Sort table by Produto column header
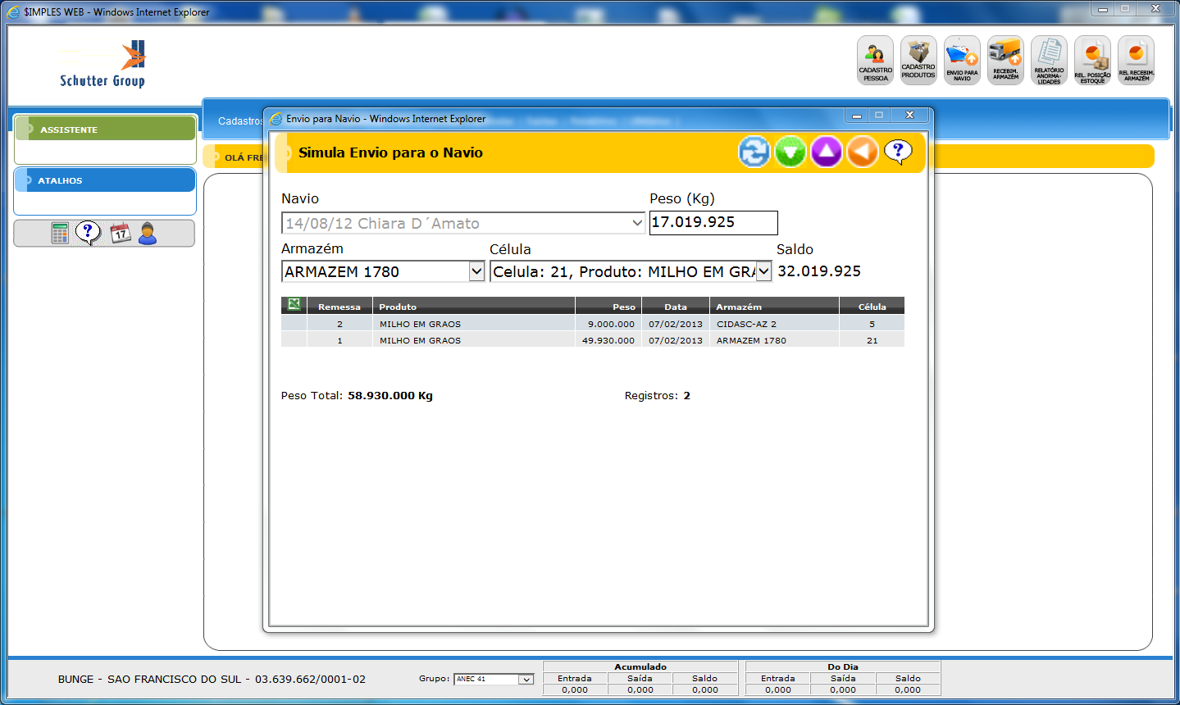1180x705 pixels. 398,307
